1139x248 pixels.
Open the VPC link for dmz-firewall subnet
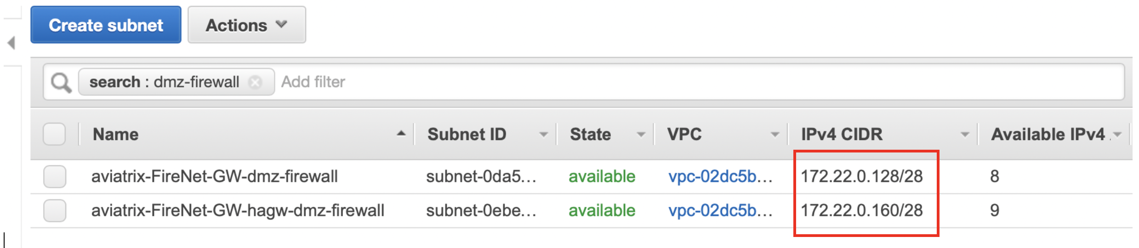click(720, 176)
